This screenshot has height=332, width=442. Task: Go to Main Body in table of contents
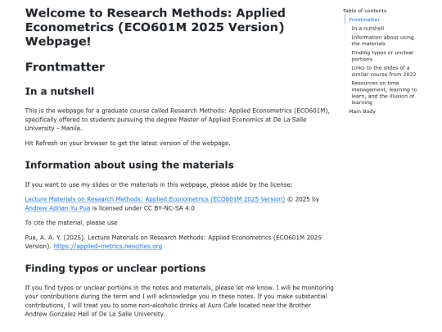tap(363, 111)
